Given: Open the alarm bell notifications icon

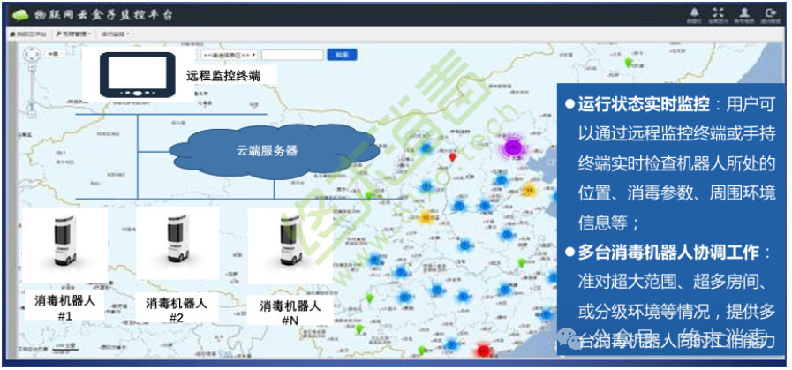Looking at the screenshot, I should (x=695, y=12).
